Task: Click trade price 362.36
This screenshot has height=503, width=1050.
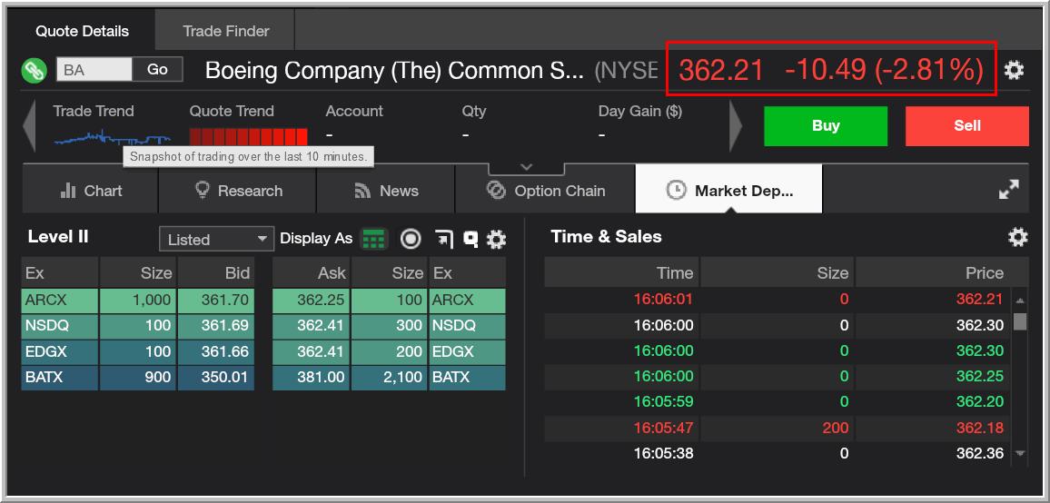Action: 980,453
